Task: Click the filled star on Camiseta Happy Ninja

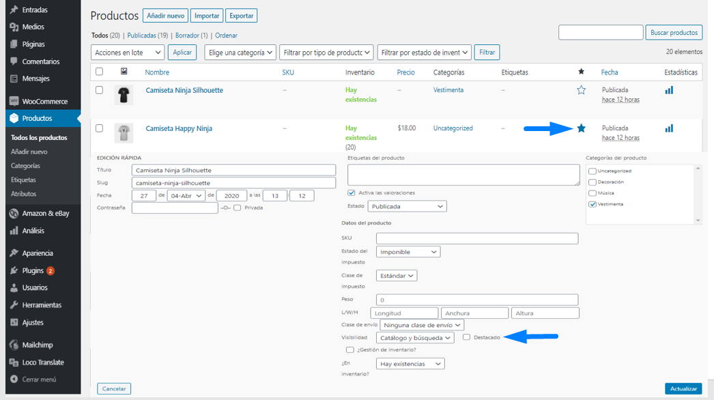Action: 581,128
